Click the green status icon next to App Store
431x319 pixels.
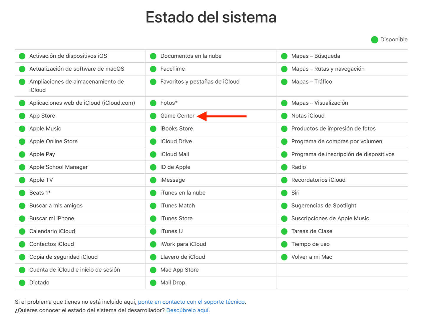tap(22, 116)
